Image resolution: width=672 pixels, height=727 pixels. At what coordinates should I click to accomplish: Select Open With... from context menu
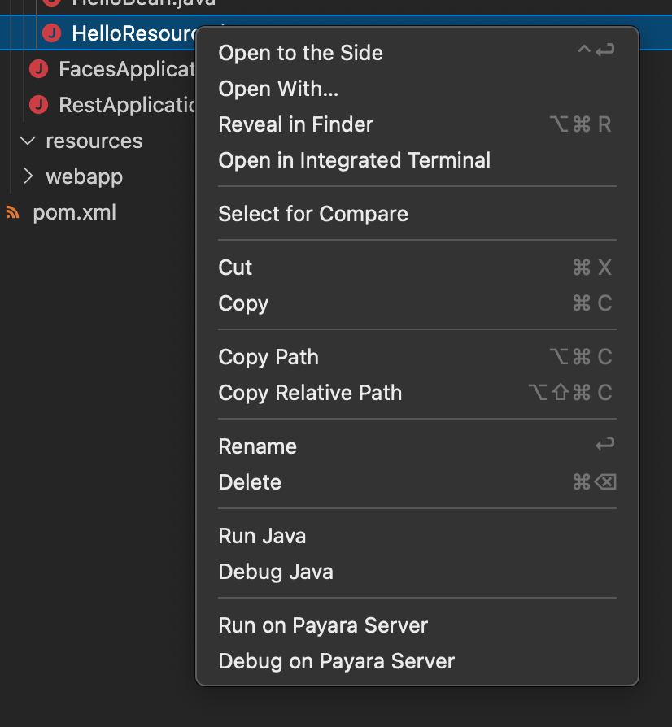coord(278,89)
